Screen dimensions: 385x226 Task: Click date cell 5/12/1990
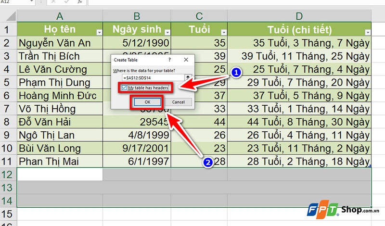click(x=137, y=43)
